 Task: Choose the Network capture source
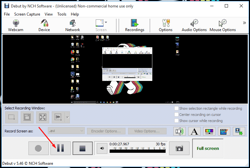(x=72, y=26)
